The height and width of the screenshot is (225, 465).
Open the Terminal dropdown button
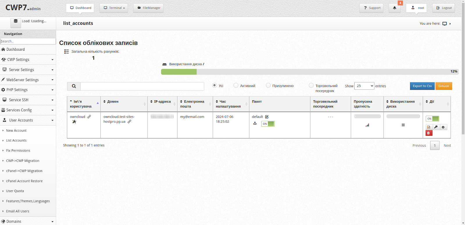pos(114,8)
